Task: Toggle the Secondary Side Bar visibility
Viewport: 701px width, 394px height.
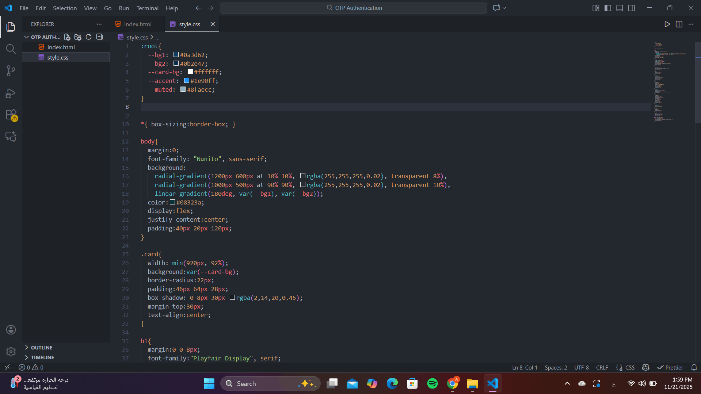Action: pyautogui.click(x=632, y=8)
